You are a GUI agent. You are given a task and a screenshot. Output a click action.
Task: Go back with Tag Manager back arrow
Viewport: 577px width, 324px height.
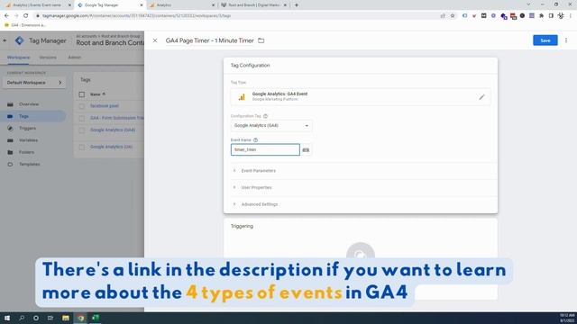click(x=5, y=40)
